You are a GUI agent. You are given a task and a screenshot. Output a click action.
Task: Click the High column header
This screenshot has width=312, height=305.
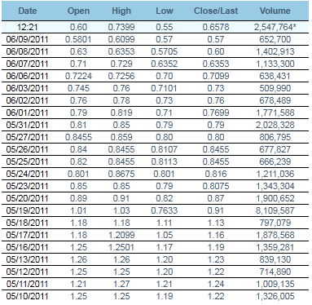click(x=121, y=11)
